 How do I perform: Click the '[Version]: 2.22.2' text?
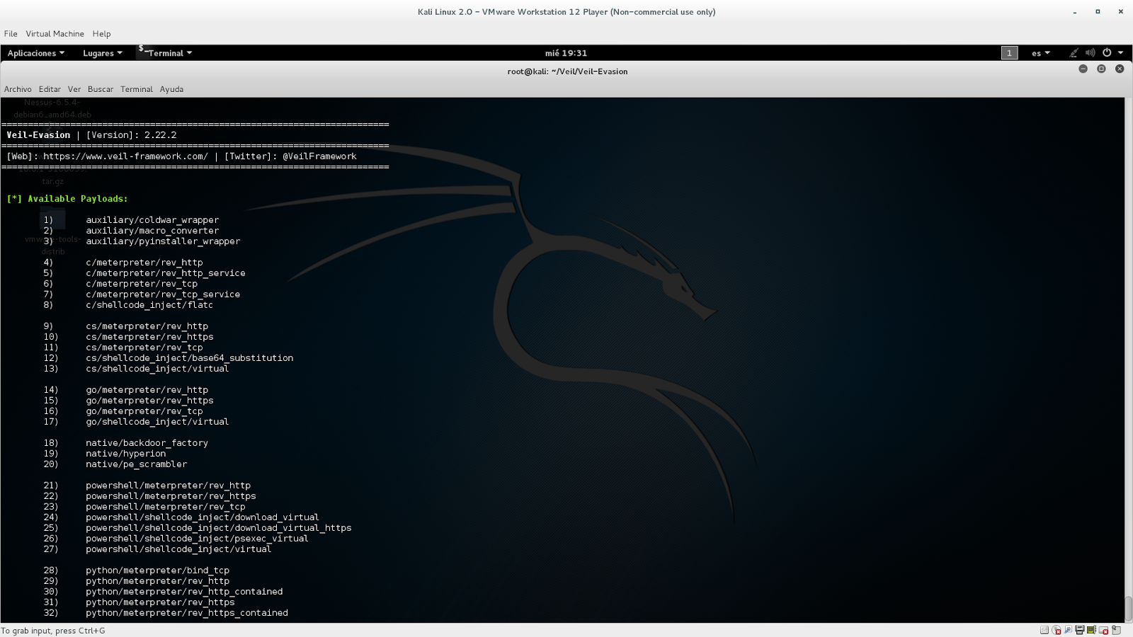(x=132, y=135)
